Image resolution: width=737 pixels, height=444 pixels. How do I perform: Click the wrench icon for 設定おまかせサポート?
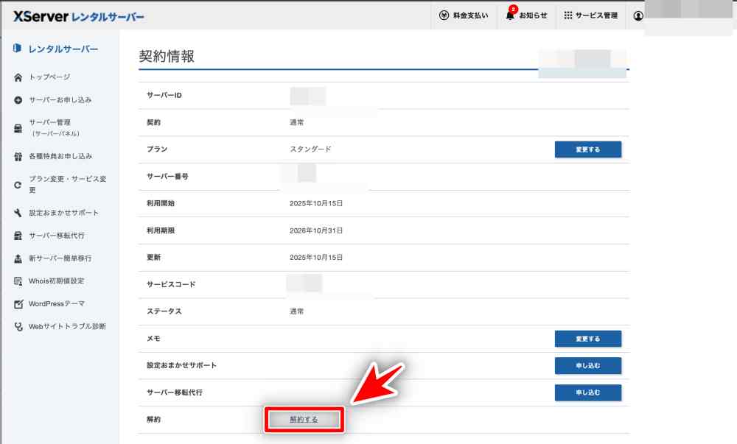click(18, 214)
